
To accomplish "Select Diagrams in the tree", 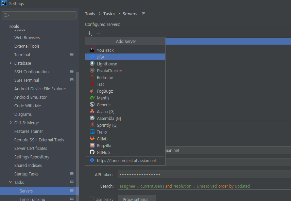I will point(23,114).
